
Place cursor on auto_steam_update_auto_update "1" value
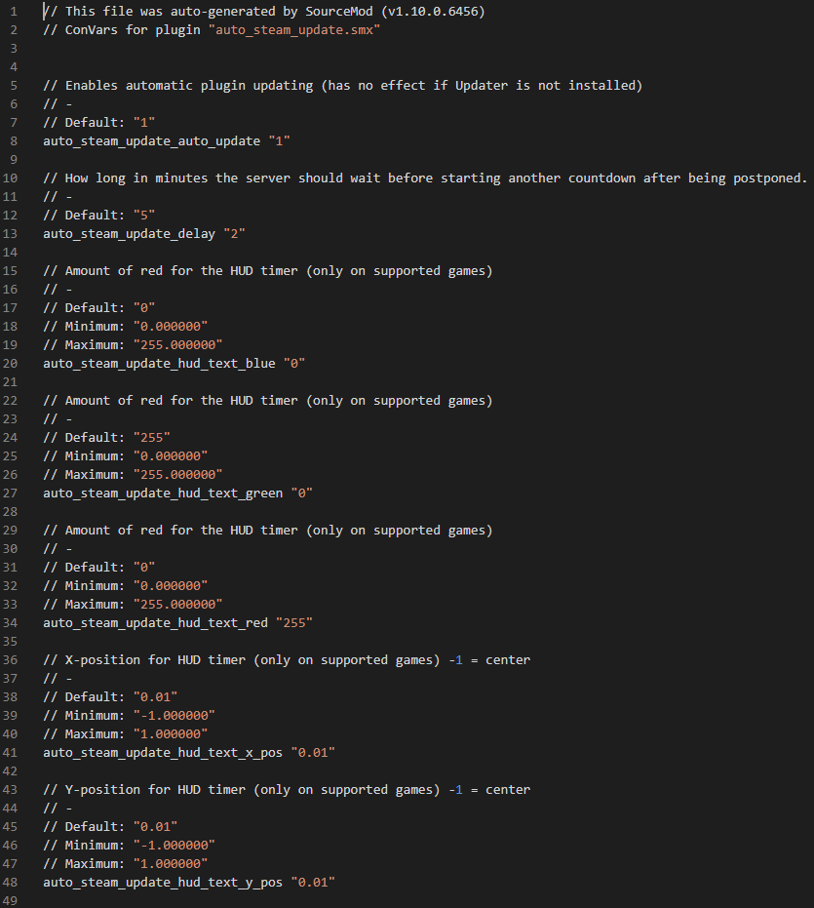click(279, 140)
